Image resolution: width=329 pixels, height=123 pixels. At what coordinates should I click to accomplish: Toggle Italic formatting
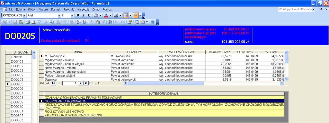point(83,15)
